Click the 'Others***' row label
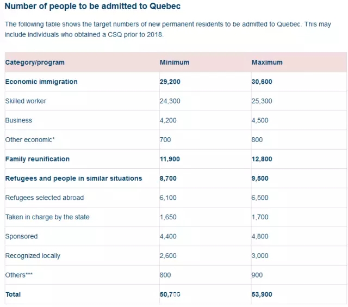The width and height of the screenshot is (348, 307). pos(19,275)
